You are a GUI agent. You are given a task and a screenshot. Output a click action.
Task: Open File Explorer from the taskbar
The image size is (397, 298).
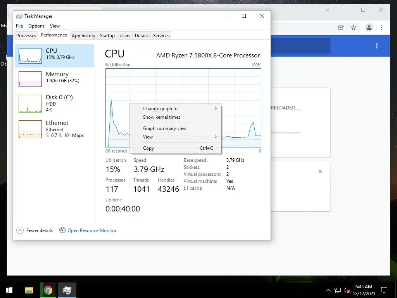click(29, 290)
